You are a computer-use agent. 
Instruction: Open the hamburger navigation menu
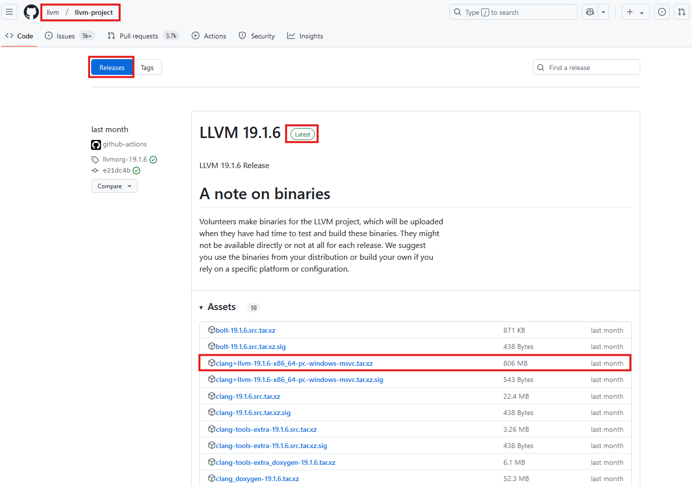(x=9, y=12)
